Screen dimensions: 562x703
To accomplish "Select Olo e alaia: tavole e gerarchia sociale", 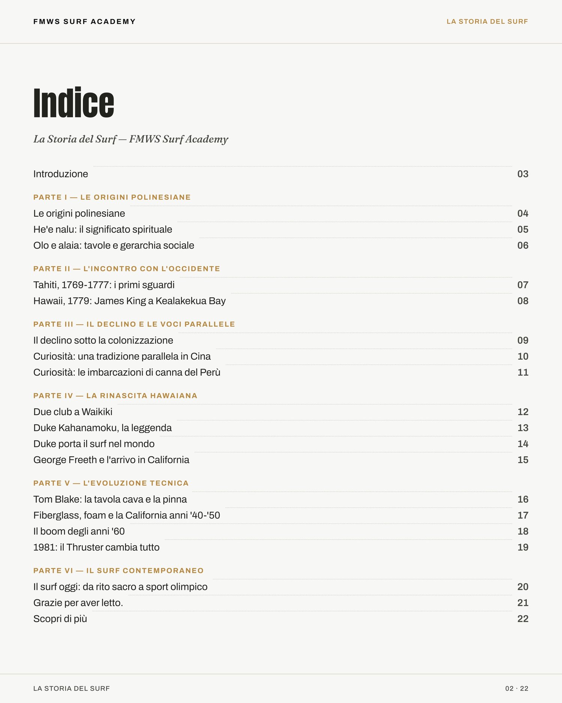I will (281, 246).
